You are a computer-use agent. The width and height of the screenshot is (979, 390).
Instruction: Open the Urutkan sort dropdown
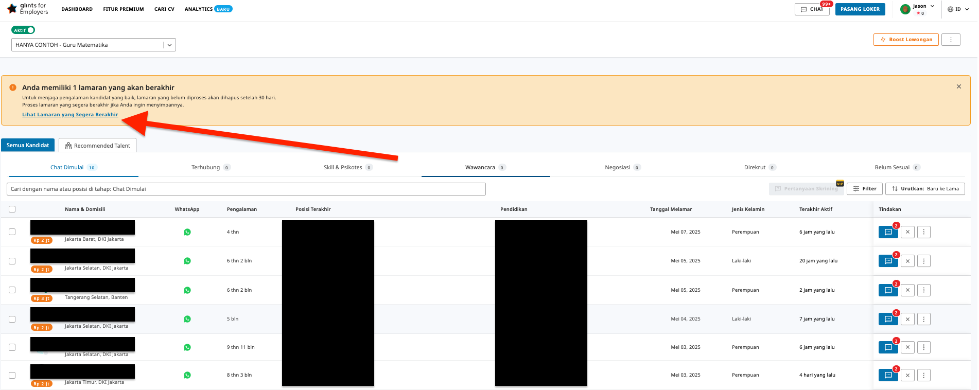925,189
